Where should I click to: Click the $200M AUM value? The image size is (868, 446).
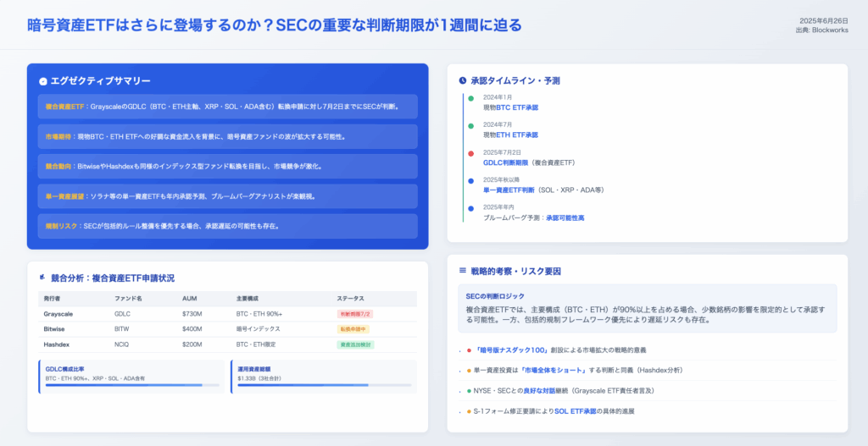coord(192,344)
